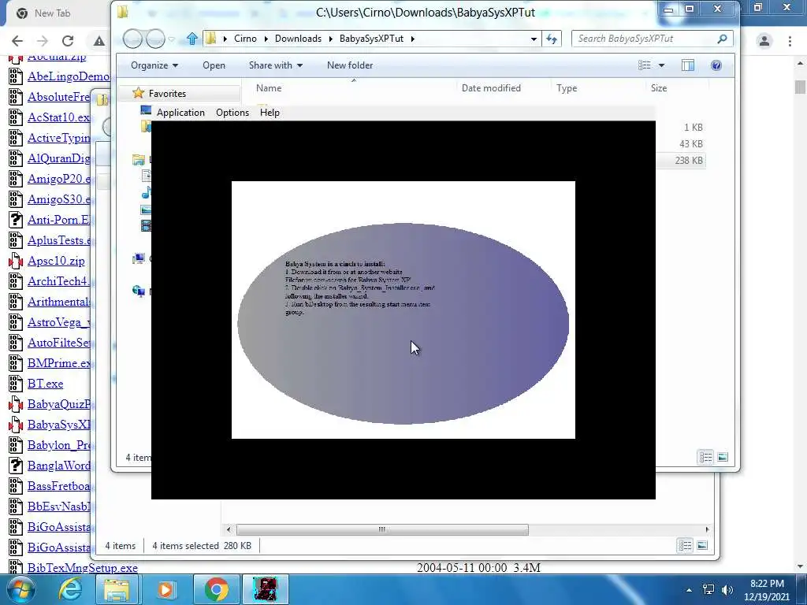Screen dimensions: 807x605
Task: Click details view icon in back Explorer window
Action: [x=685, y=545]
